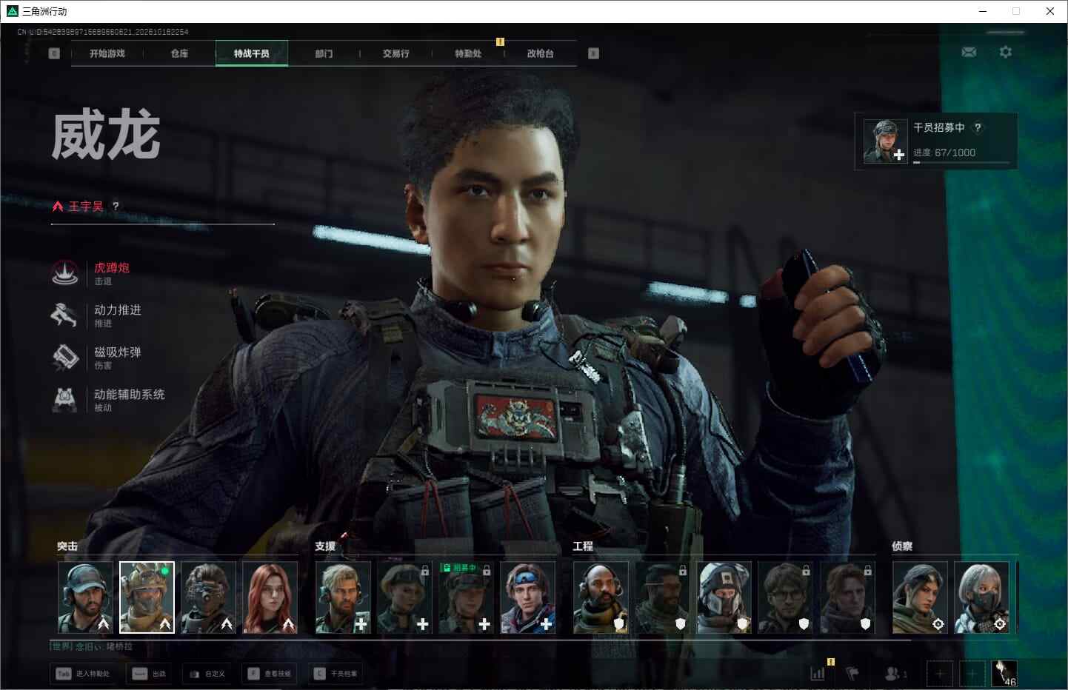Open the statistics bar chart icon
Screen dimensions: 1068x690
point(818,674)
